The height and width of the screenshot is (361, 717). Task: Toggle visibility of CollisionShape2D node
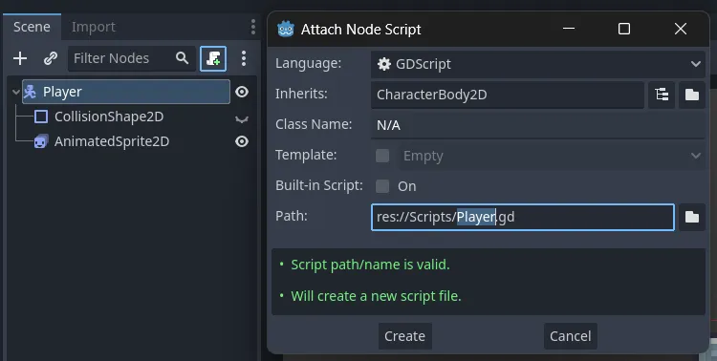[x=242, y=119]
